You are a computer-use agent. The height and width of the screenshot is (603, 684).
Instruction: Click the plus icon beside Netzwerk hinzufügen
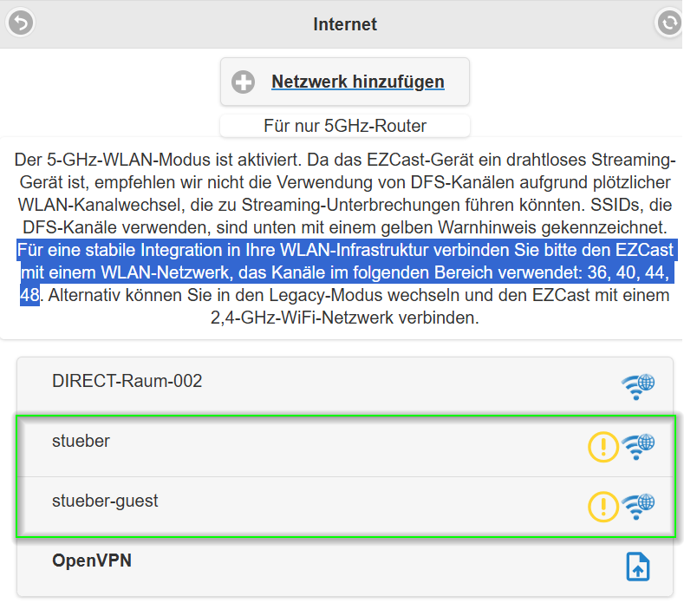243,82
